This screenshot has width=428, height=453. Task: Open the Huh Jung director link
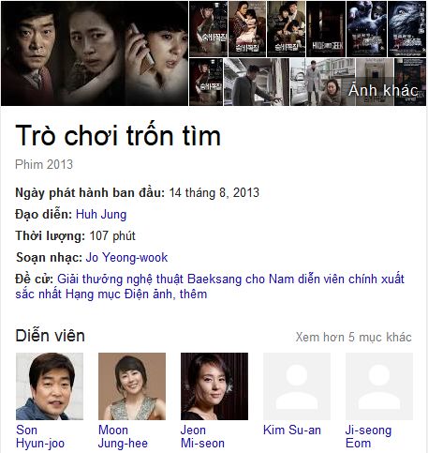pyautogui.click(x=101, y=215)
